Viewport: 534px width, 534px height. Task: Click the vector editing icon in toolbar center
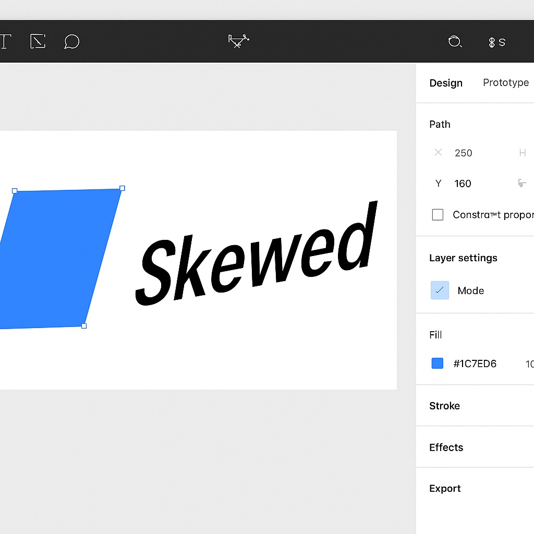[238, 41]
